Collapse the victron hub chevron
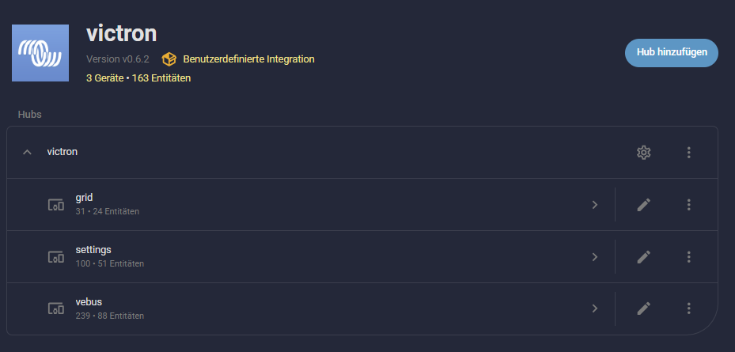 click(28, 152)
